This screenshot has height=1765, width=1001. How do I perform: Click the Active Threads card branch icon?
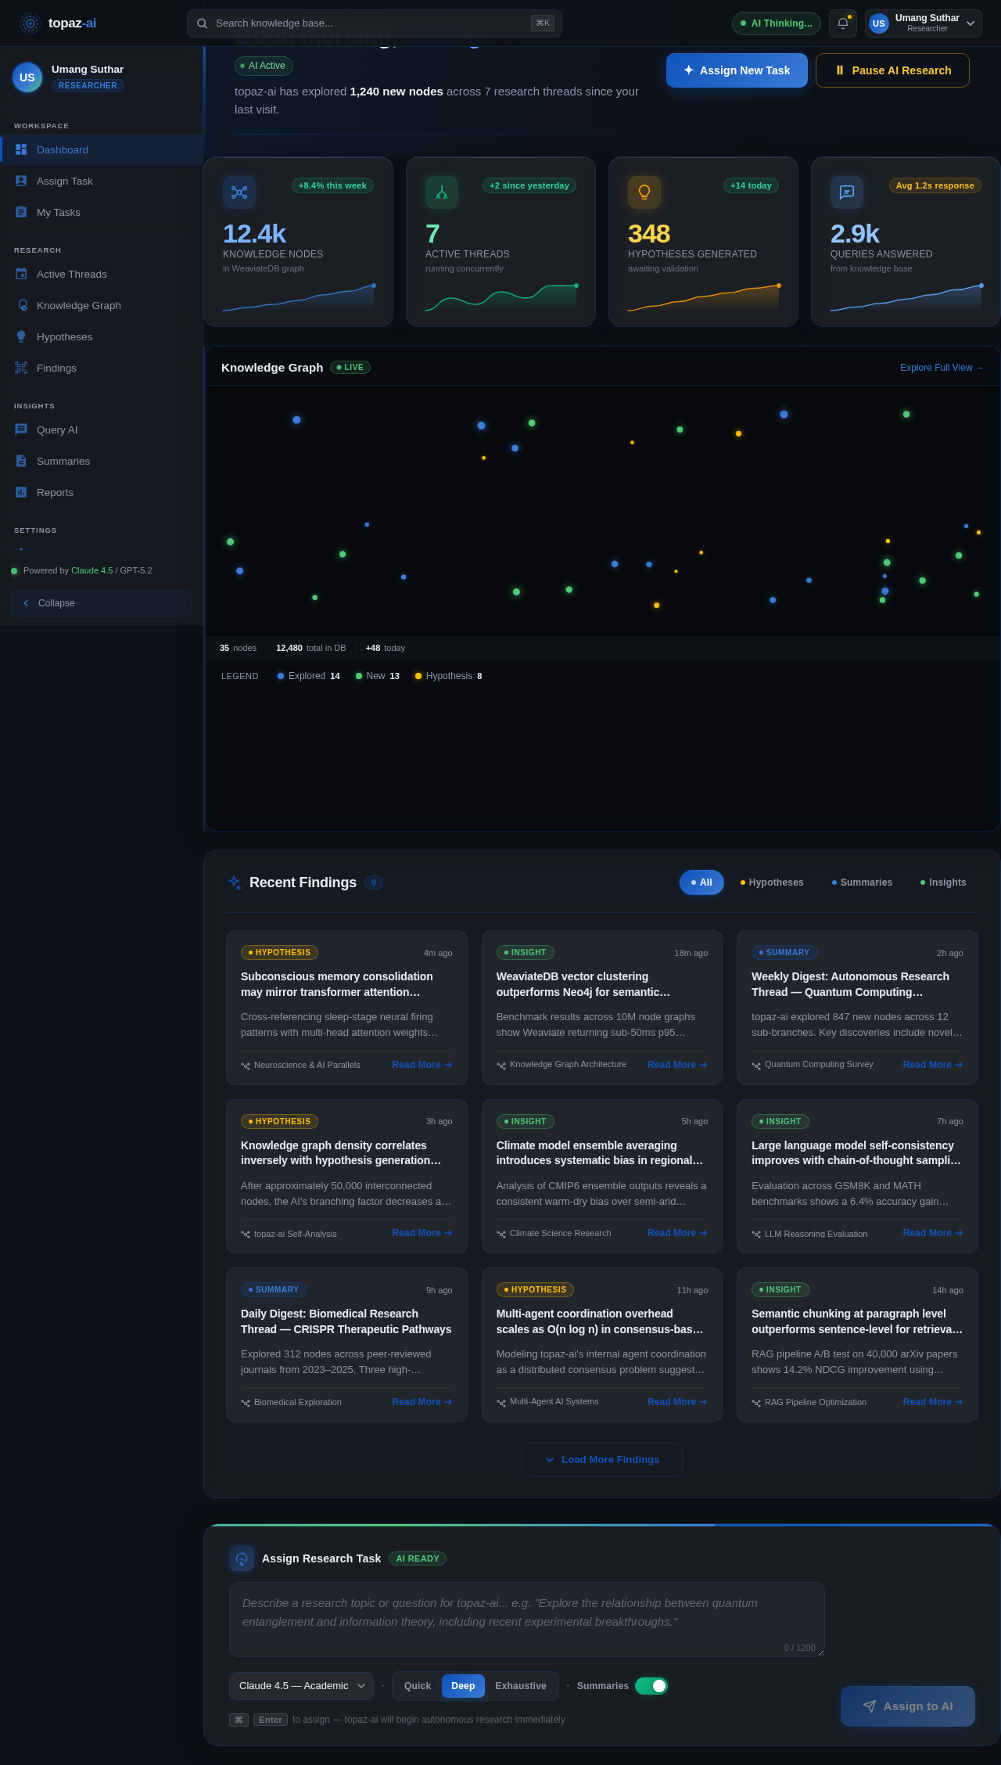coord(442,192)
